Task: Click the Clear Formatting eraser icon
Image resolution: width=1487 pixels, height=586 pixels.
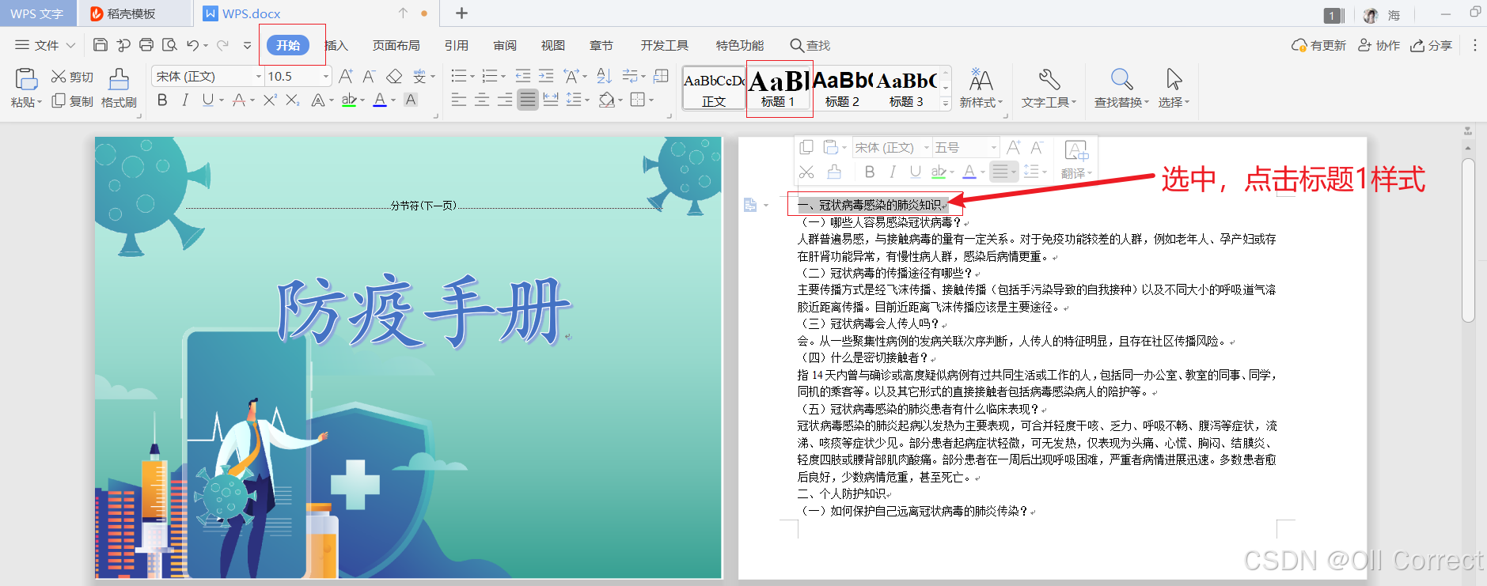Action: tap(394, 76)
